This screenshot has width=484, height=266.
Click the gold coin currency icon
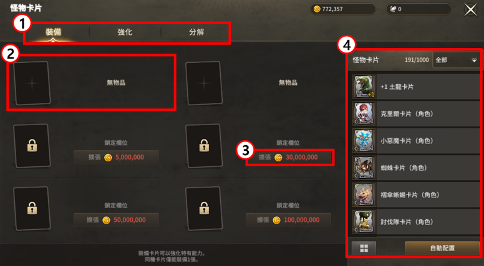(317, 9)
